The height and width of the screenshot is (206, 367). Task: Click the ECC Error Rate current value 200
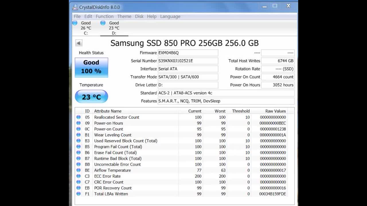[198, 176]
